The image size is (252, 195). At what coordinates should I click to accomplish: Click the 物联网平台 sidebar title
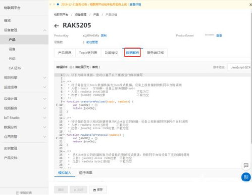point(12,8)
